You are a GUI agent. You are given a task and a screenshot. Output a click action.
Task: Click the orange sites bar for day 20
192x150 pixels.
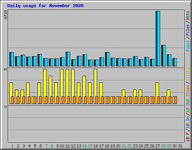point(119,100)
